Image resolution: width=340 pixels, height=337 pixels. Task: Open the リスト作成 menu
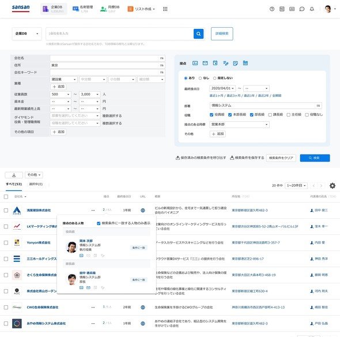pos(141,9)
